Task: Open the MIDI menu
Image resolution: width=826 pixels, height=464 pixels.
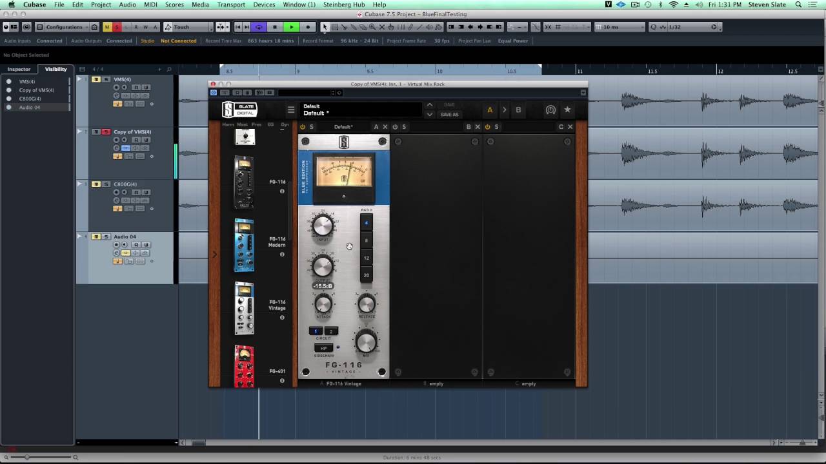Action: [x=150, y=5]
